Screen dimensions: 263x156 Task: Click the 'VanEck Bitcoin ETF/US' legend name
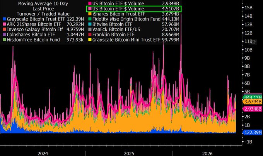pos(116,29)
